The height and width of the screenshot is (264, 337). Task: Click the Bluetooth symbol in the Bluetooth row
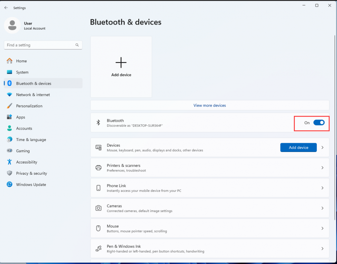(x=98, y=122)
